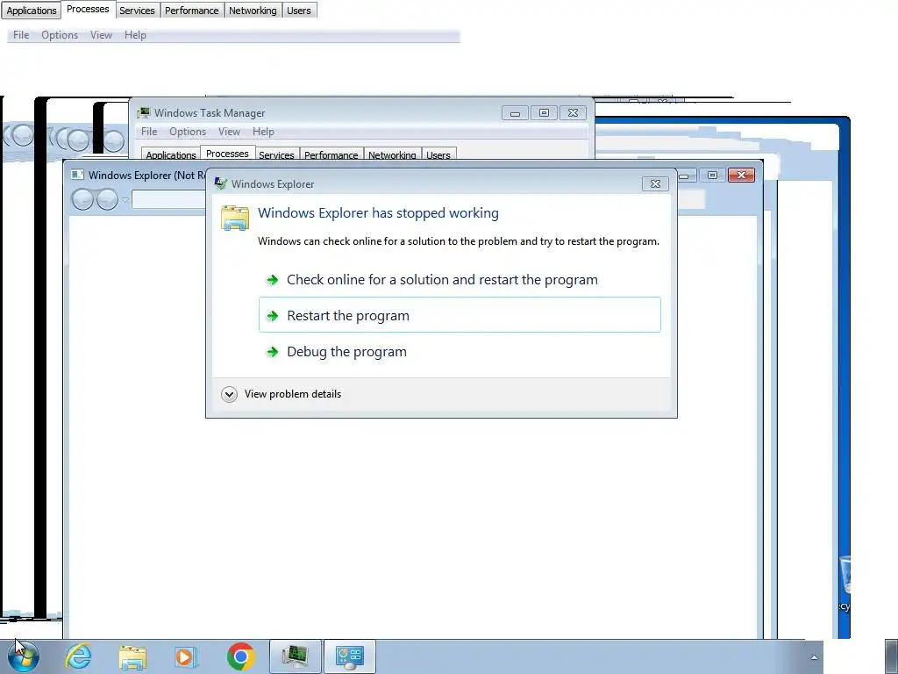
Task: Launch Google Chrome from taskbar
Action: click(x=241, y=656)
